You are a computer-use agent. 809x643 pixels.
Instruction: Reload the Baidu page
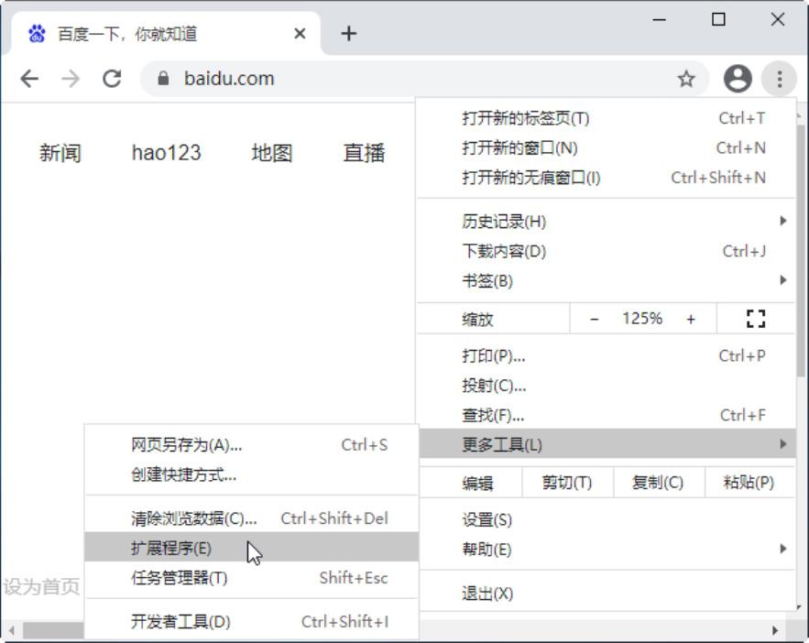pos(112,79)
